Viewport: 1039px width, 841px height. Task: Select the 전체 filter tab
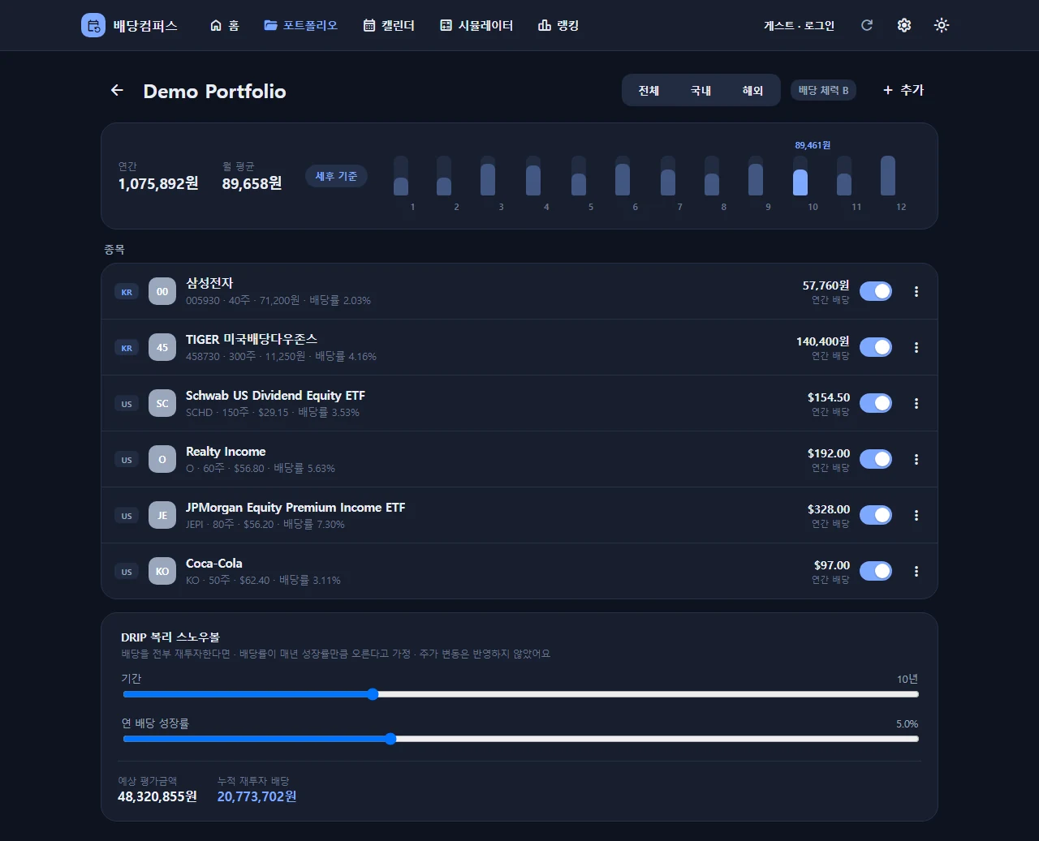pyautogui.click(x=649, y=90)
